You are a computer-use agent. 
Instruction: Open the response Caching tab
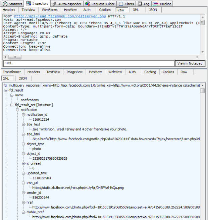pyautogui.click(x=150, y=72)
